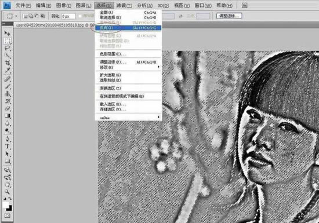Screen dimensions: 319x223
Task: Collapse the toolbox panel header strip
Action: pos(8,24)
